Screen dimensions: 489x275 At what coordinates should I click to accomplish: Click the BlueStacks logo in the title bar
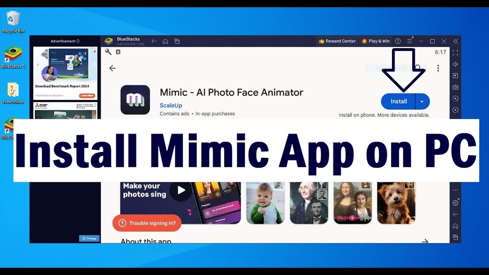point(109,41)
